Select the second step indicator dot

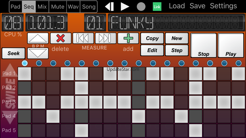click(39, 63)
